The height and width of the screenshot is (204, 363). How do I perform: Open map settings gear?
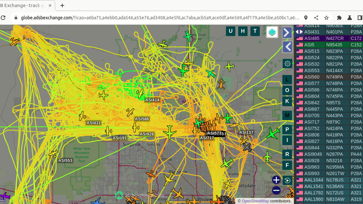pyautogui.click(x=287, y=63)
